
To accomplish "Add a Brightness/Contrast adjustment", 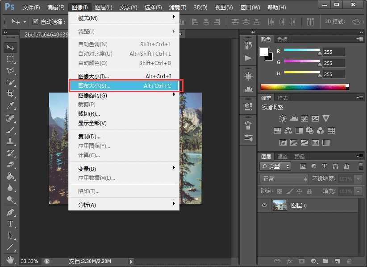I will click(x=282, y=118).
